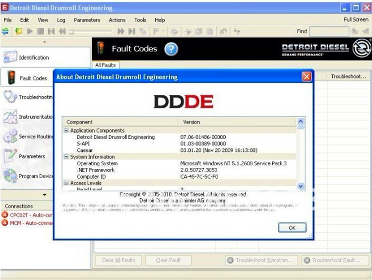Open the Edit menu

[x=24, y=20]
